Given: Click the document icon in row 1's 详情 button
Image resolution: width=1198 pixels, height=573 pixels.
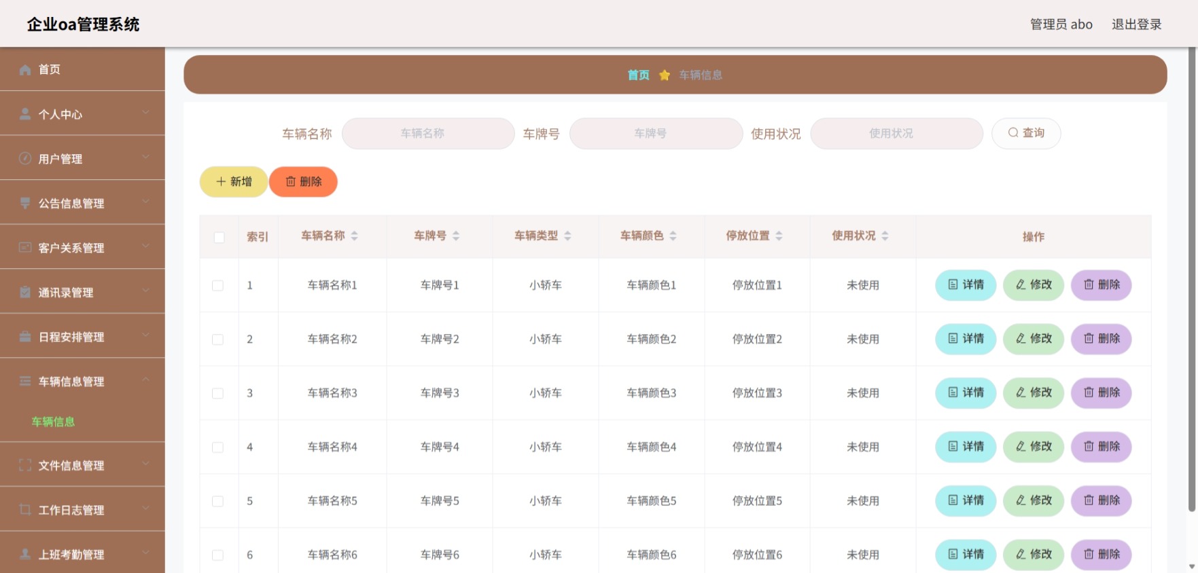Looking at the screenshot, I should pyautogui.click(x=953, y=284).
